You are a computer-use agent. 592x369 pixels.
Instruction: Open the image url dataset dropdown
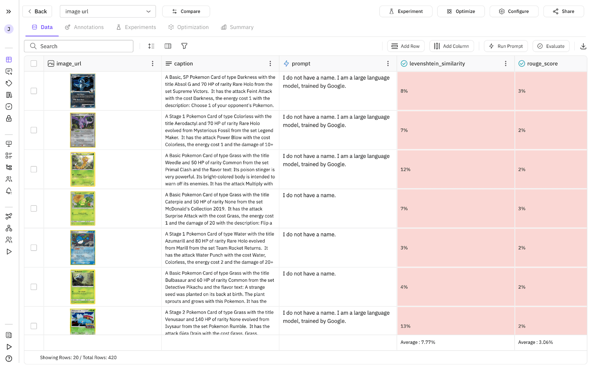(108, 11)
